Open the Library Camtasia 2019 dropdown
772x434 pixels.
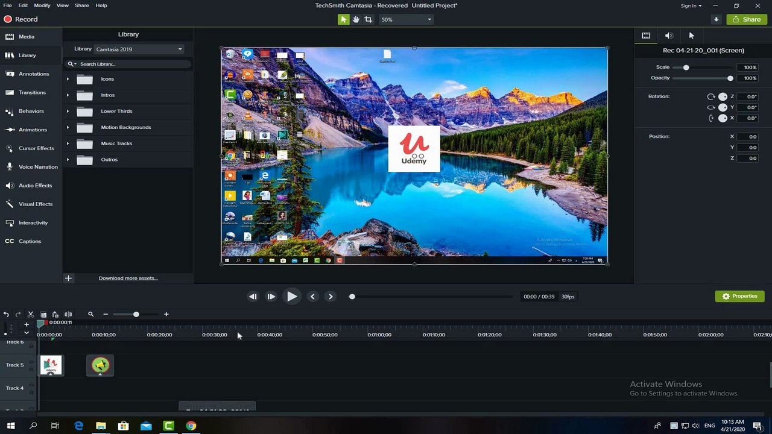pyautogui.click(x=139, y=49)
